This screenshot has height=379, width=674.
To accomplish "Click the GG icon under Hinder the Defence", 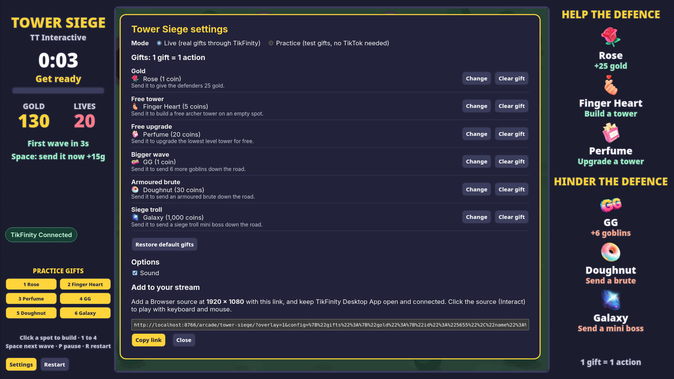I will click(611, 205).
